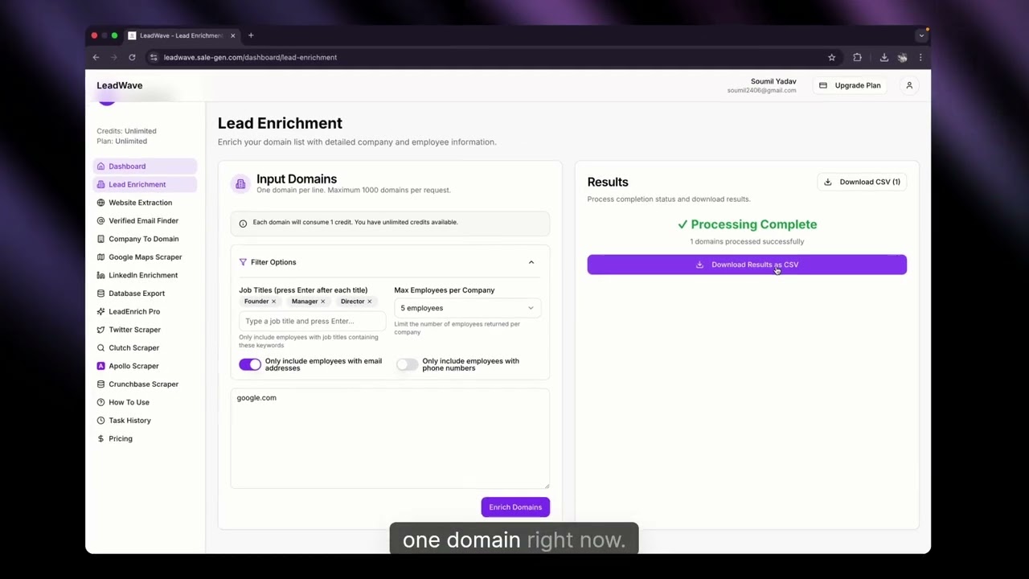Click the LeadWave browser tab
1029x579 pixels.
182,35
